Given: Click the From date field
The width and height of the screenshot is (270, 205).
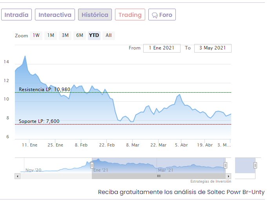Looking at the screenshot, I should [162, 48].
